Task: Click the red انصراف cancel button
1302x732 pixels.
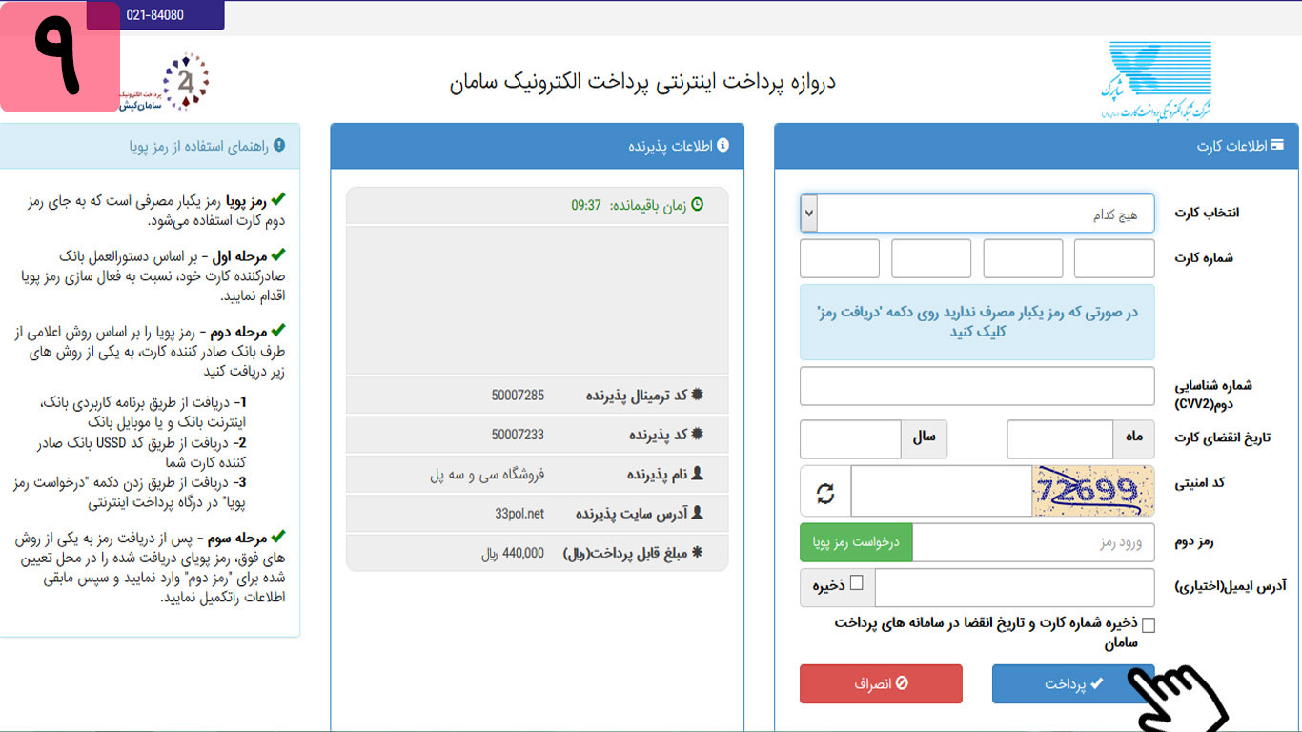Action: click(882, 684)
